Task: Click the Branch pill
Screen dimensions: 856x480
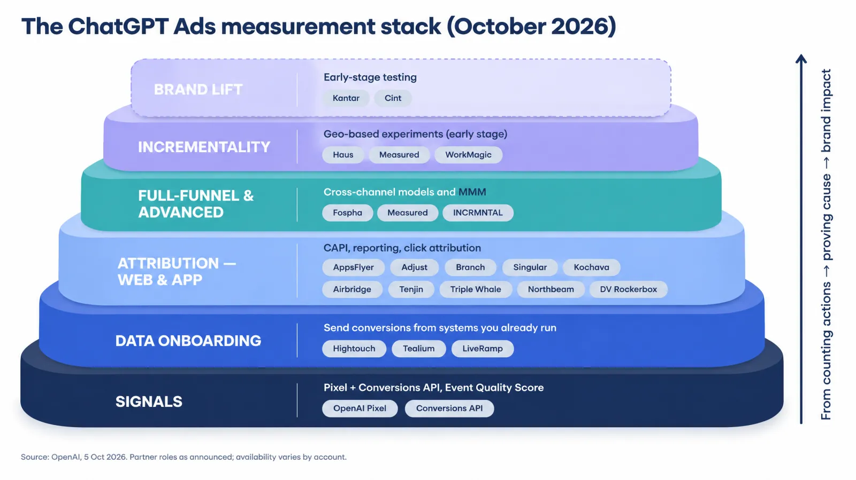Action: click(470, 267)
